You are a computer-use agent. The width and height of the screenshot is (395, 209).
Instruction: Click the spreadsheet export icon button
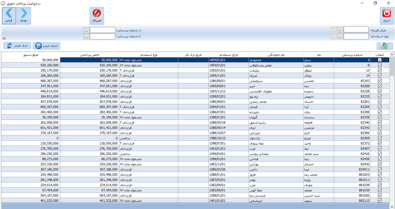coord(385,46)
